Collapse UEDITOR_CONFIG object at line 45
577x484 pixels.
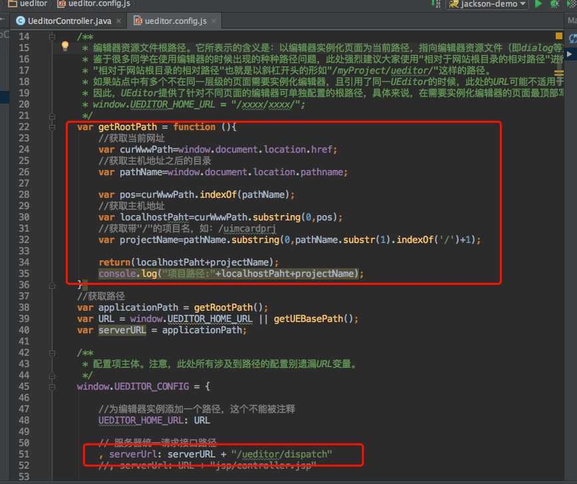tap(52, 387)
